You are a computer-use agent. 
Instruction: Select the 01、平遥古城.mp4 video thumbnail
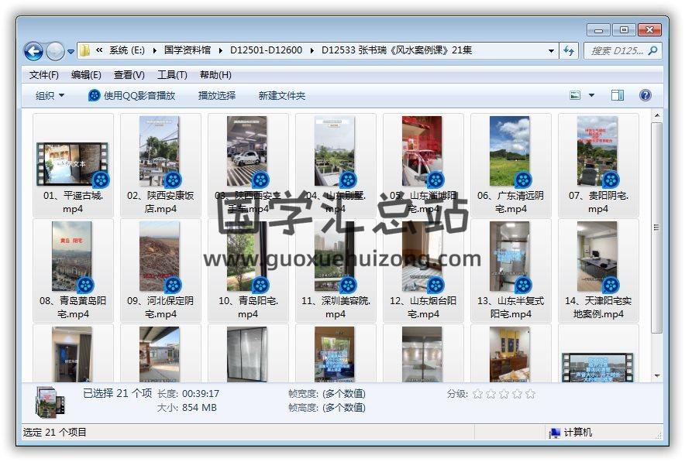pos(73,163)
